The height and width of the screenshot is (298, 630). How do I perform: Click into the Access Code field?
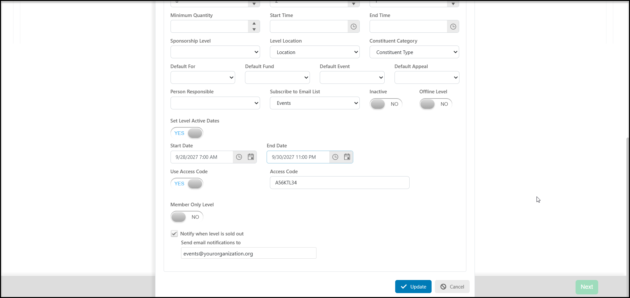[340, 183]
